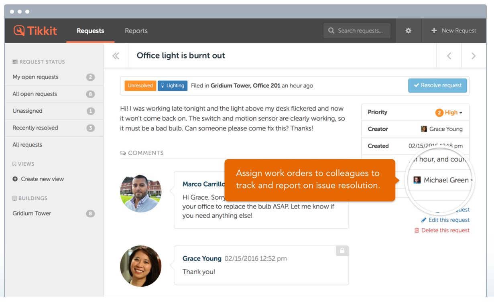Click the Tikkit logo

coord(35,30)
